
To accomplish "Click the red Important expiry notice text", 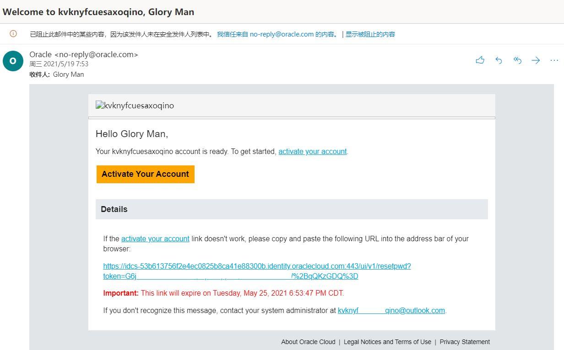I will 223,293.
